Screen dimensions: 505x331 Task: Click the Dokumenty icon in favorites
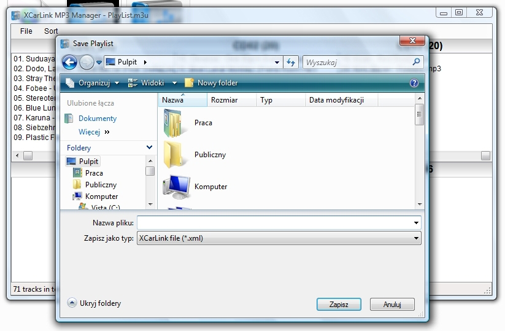click(69, 119)
